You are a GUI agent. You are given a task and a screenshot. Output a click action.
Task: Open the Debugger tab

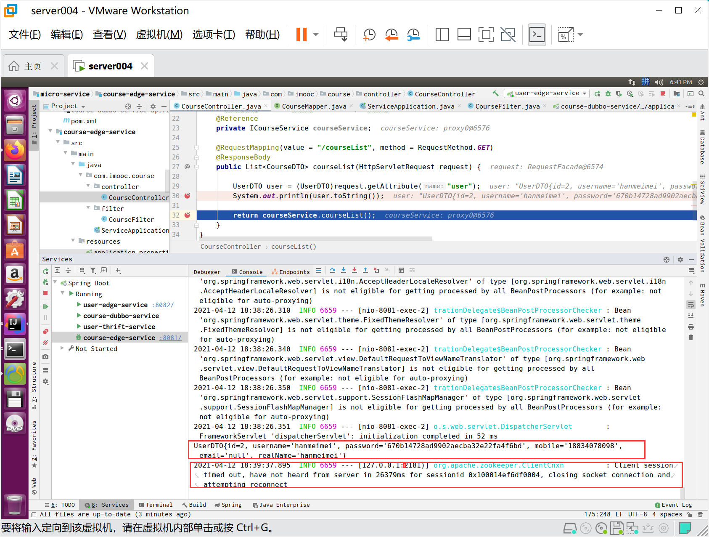pos(207,272)
